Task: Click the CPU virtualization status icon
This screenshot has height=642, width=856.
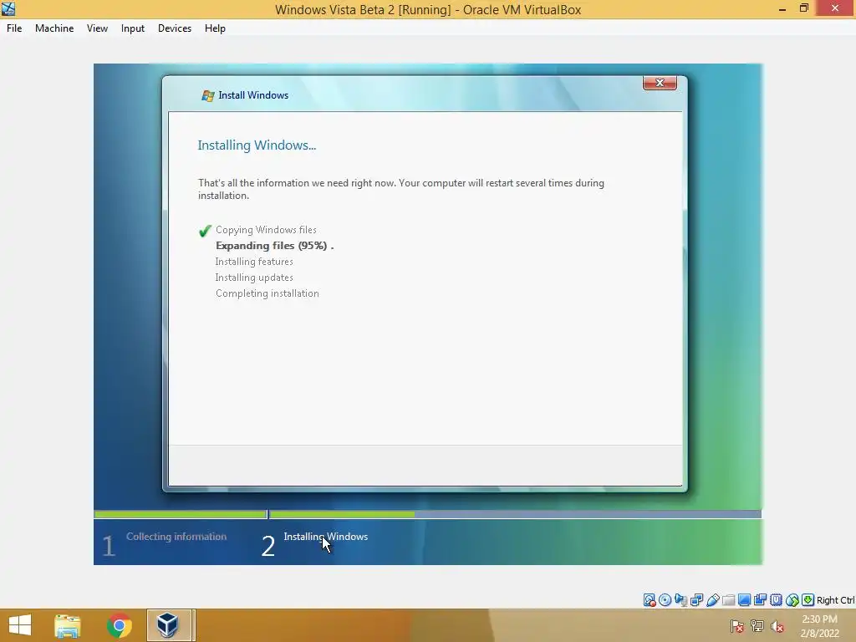Action: (776, 600)
